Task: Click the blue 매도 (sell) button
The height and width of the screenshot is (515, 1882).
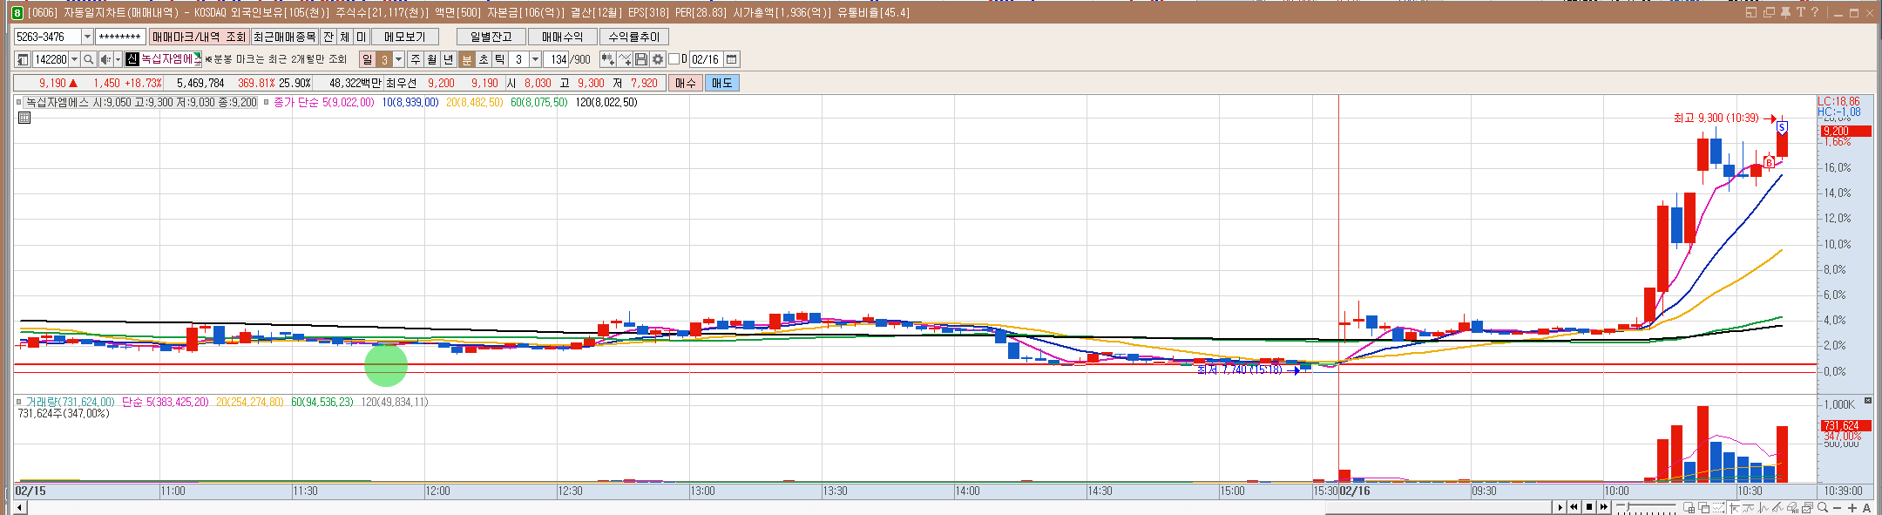Action: click(722, 83)
